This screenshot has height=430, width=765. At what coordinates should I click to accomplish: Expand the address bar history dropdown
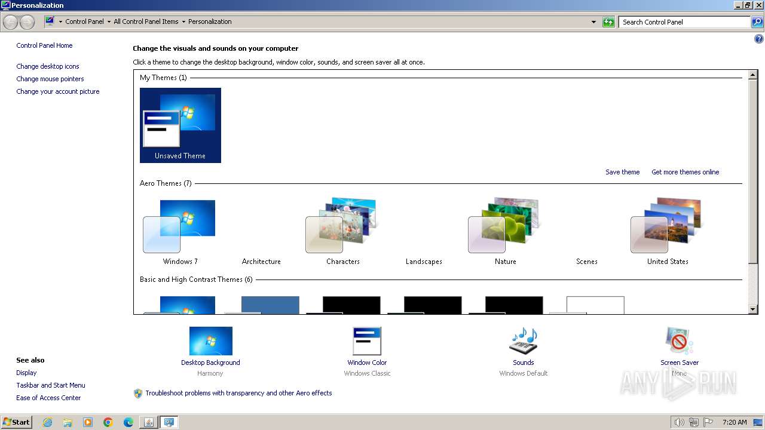tap(593, 22)
